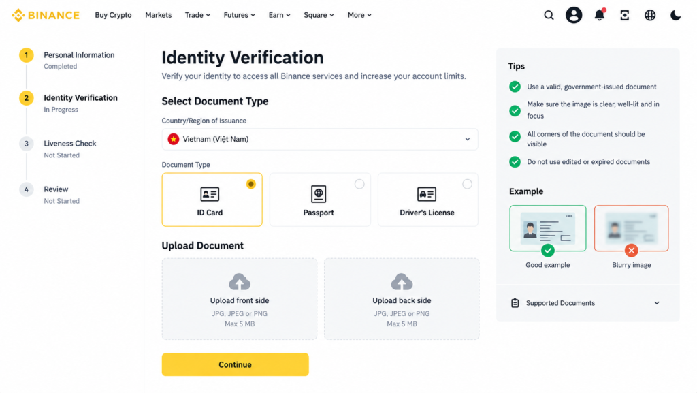This screenshot has height=393, width=697.
Task: Go to Review step
Action: coord(56,189)
